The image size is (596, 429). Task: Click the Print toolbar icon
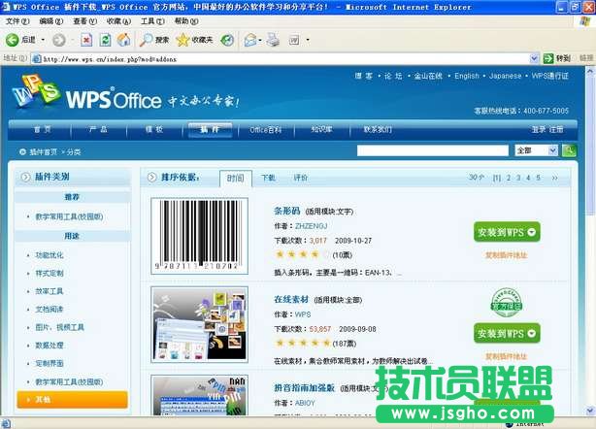pyautogui.click(x=273, y=40)
